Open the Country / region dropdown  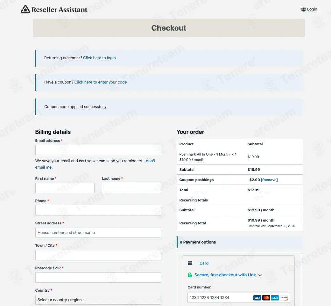point(98,300)
